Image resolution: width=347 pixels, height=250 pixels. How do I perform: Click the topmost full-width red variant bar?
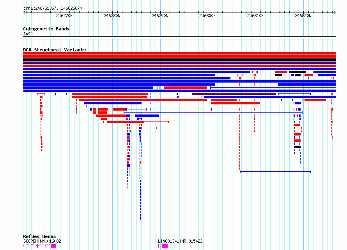click(179, 53)
